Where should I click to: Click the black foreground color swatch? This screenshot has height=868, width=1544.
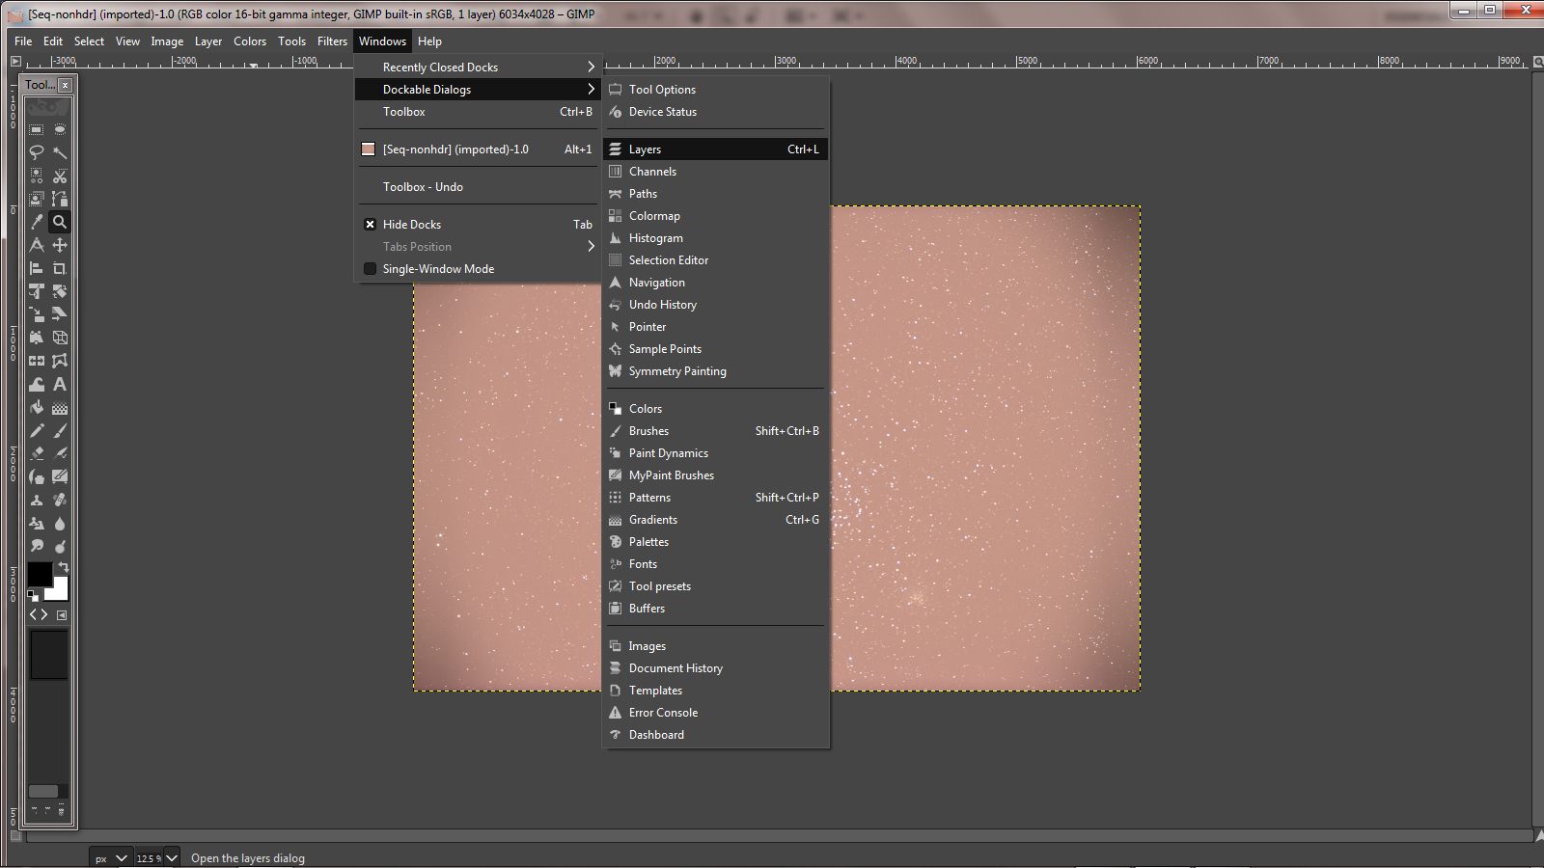[x=39, y=575]
